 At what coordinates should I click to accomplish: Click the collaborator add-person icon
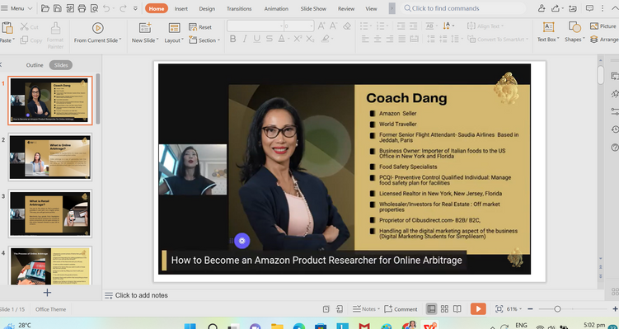[x=542, y=8]
